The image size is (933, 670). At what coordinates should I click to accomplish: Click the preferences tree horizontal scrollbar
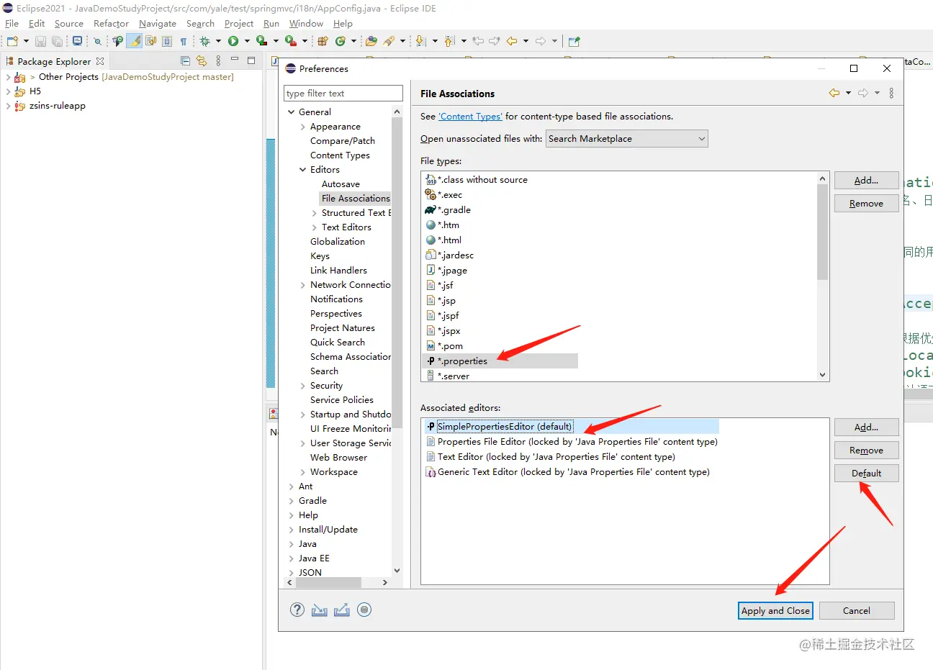[x=338, y=582]
